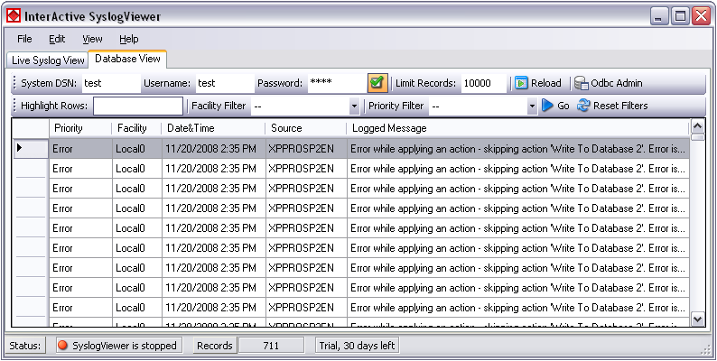Switch to Live Syslog View tab
This screenshot has height=361, width=717.
(49, 60)
